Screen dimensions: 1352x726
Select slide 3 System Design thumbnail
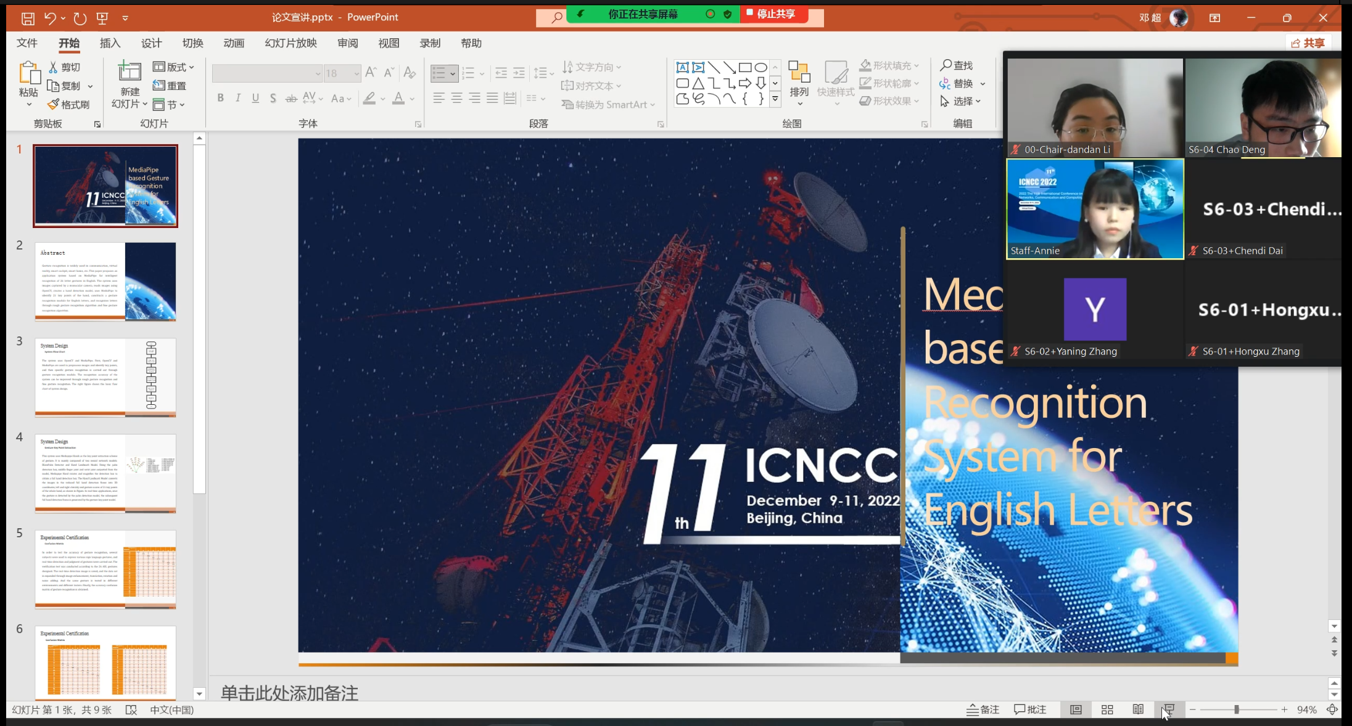[x=105, y=377]
